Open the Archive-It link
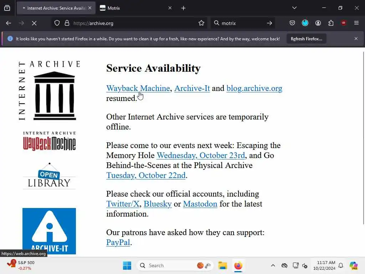 coord(192,88)
